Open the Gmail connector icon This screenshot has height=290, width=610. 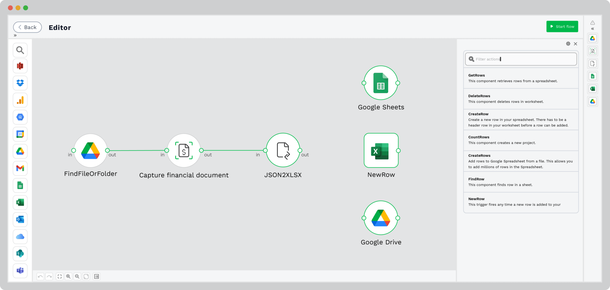pyautogui.click(x=20, y=168)
